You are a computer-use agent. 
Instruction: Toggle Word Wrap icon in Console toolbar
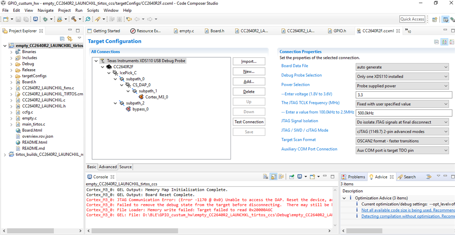[281, 177]
